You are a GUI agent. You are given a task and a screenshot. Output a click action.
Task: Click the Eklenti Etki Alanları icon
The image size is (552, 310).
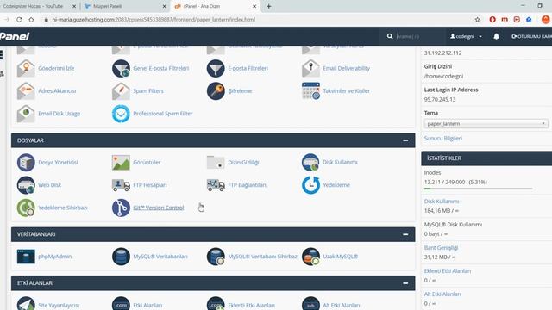click(x=216, y=304)
